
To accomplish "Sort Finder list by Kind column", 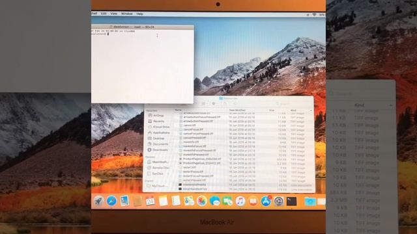I will coord(293,110).
